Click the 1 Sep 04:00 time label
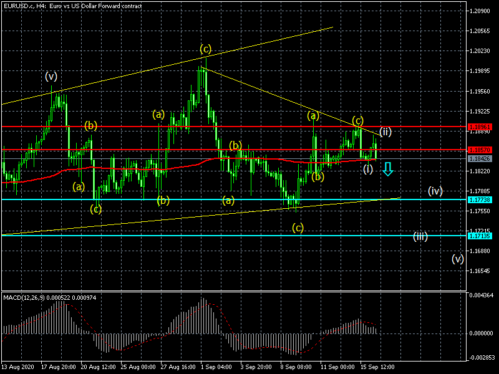 (x=216, y=367)
